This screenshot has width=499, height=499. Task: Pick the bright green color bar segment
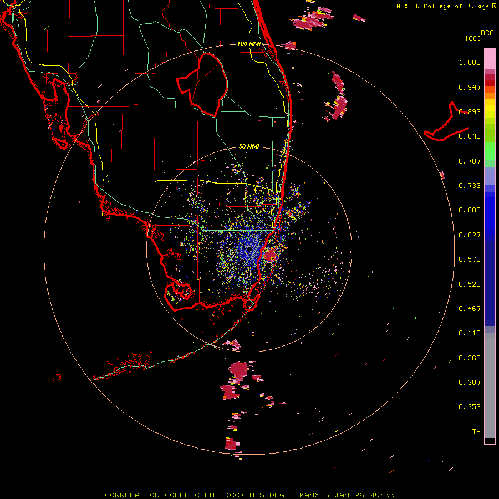coord(490,151)
